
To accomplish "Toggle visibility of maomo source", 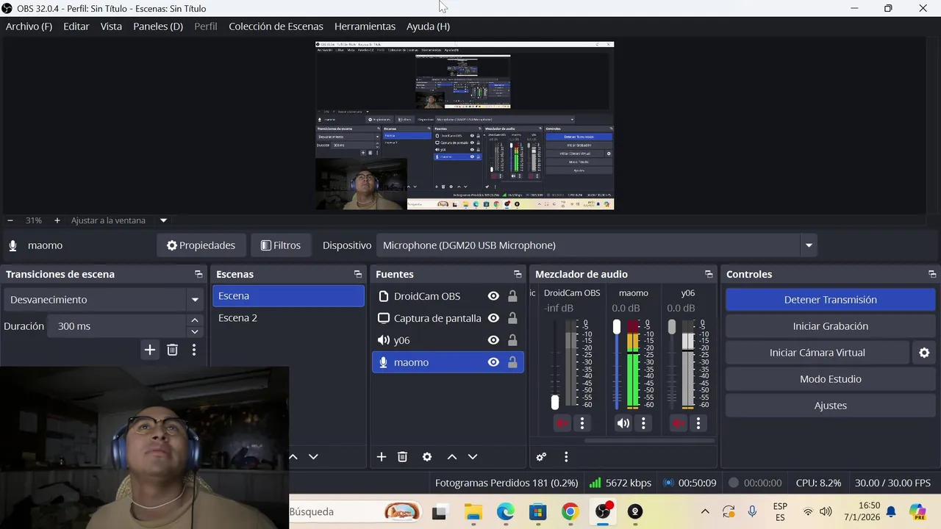I will point(493,362).
